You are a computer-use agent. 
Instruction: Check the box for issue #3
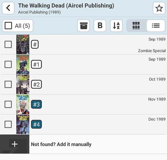(8, 104)
